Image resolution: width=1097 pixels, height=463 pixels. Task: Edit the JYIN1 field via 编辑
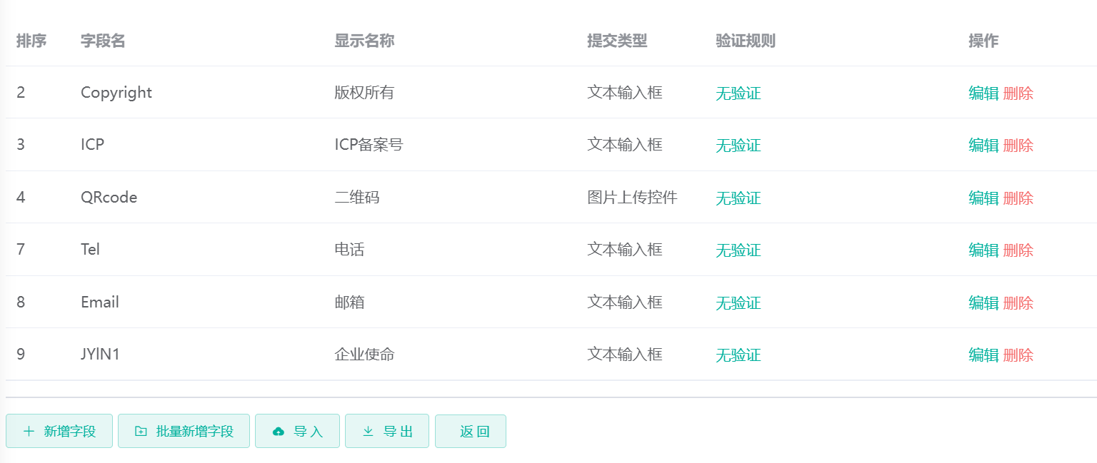tap(982, 355)
